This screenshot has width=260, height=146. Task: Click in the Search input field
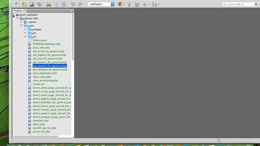[x=240, y=4]
